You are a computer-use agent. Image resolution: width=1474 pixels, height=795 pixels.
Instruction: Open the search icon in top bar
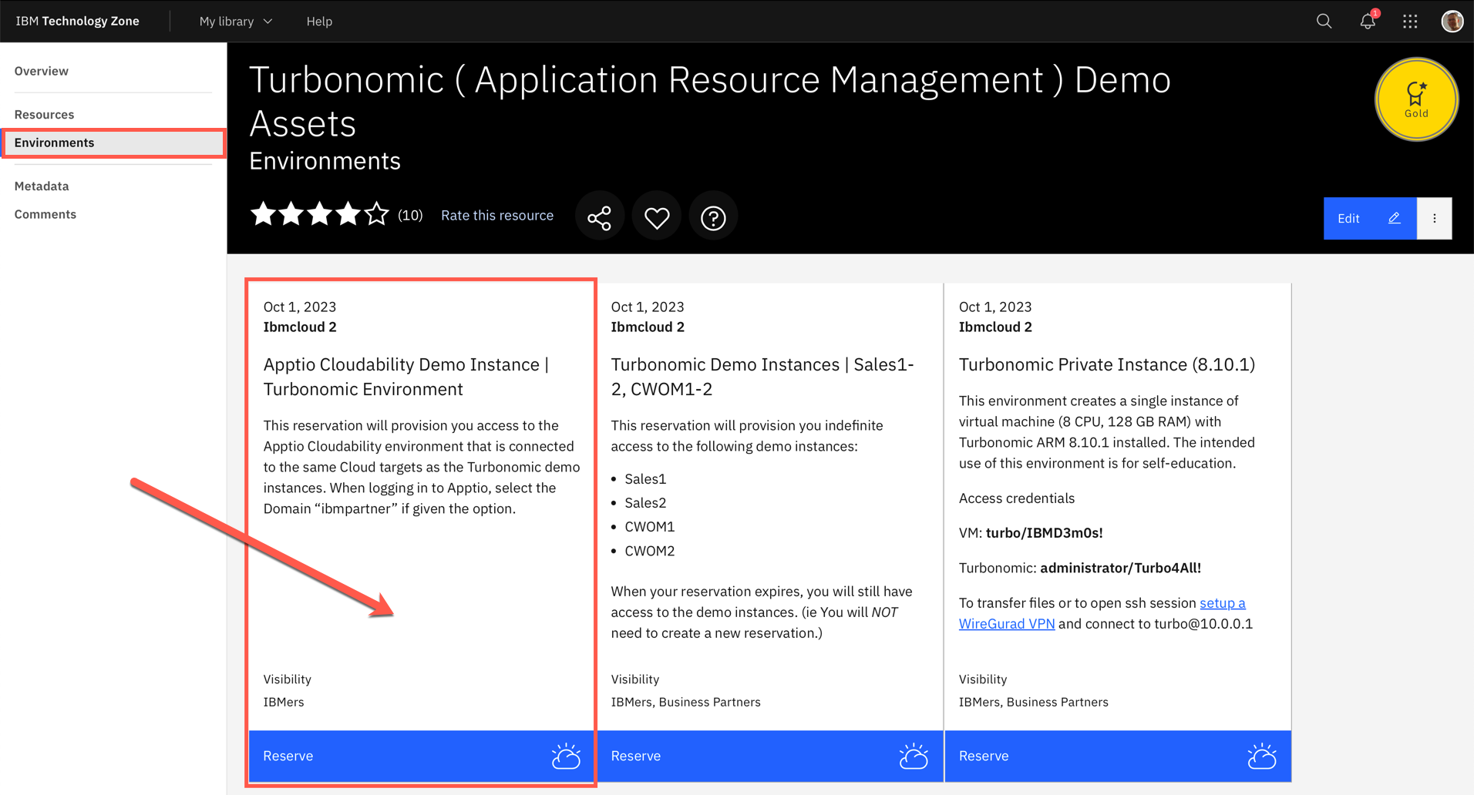pos(1324,22)
